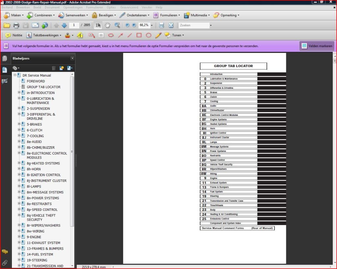Select the Stamp tool icon
The image size is (337, 269).
pyautogui.click(x=68, y=35)
